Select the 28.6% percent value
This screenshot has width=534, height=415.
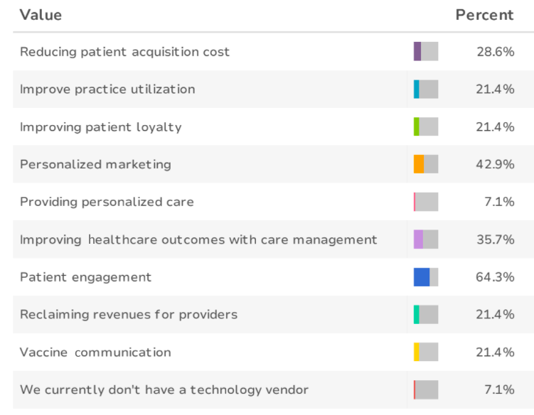[x=495, y=52]
